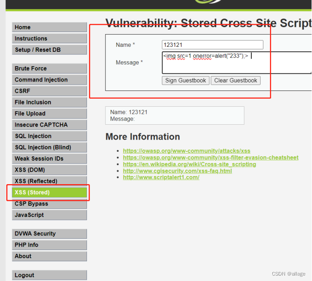The height and width of the screenshot is (281, 312).
Task: Click the highlighted XSS (Stored) item
Action: (50, 192)
